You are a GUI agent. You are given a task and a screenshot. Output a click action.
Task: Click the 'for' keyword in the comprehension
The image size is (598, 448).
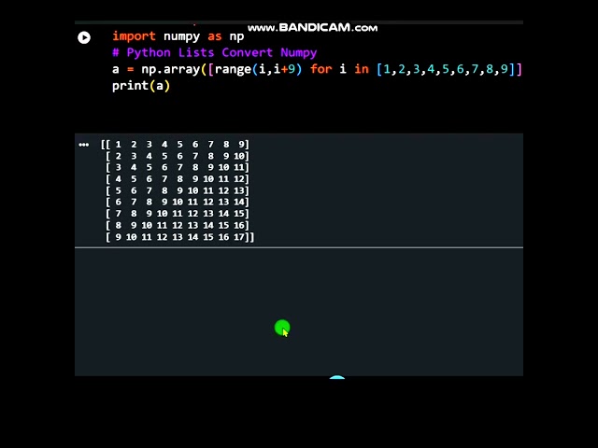pyautogui.click(x=321, y=69)
